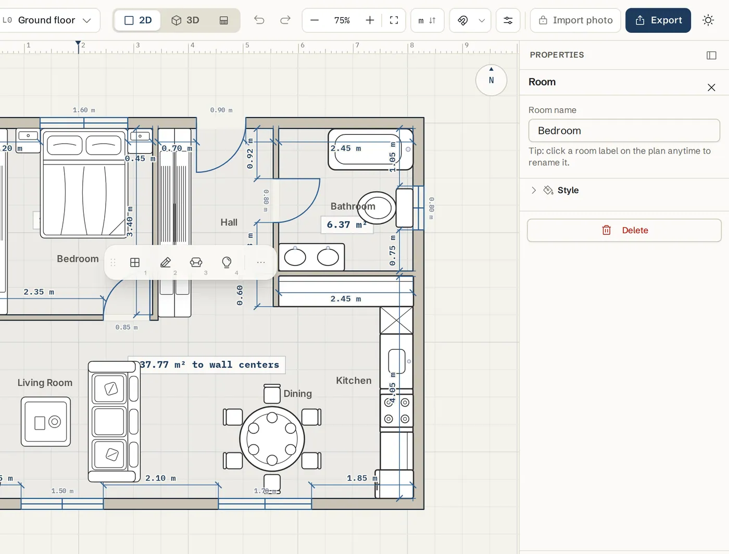Open the more options ellipsis in the floating toolbar
The width and height of the screenshot is (729, 554).
point(261,262)
